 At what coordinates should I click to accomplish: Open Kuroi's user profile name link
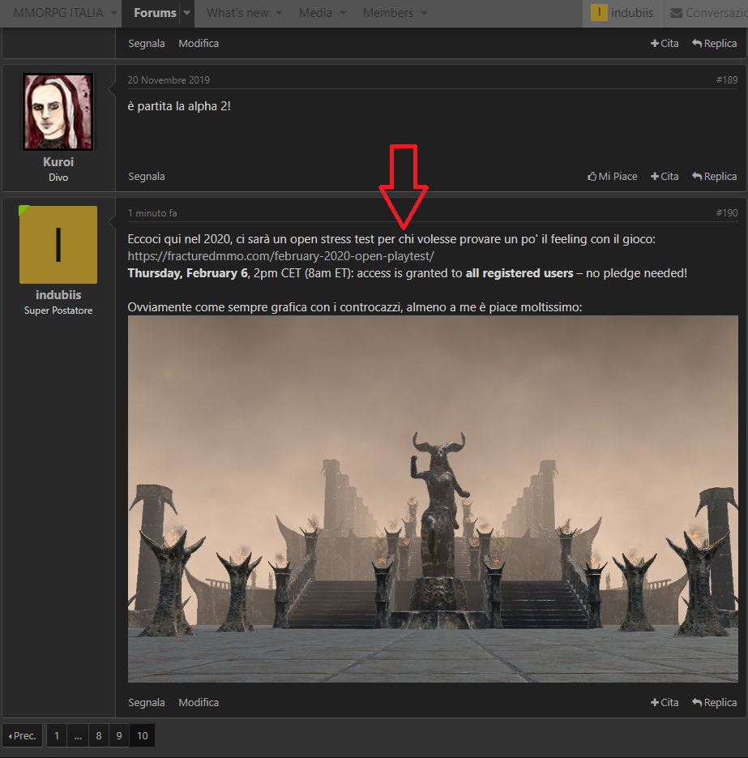coord(58,162)
